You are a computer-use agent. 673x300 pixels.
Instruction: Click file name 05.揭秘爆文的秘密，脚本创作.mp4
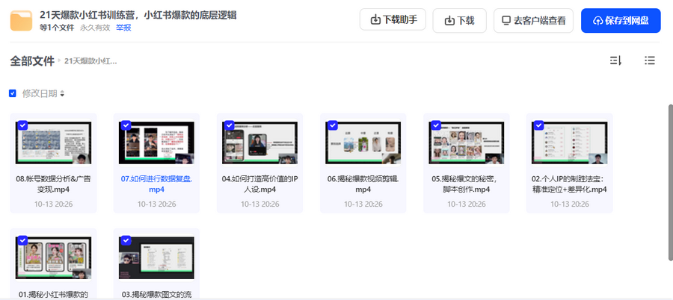coord(466,184)
